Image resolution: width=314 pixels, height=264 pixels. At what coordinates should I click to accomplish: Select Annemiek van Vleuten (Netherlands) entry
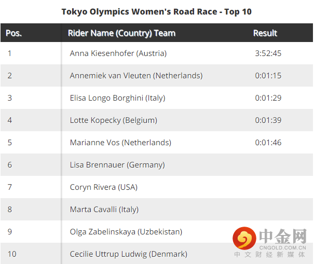(136, 76)
